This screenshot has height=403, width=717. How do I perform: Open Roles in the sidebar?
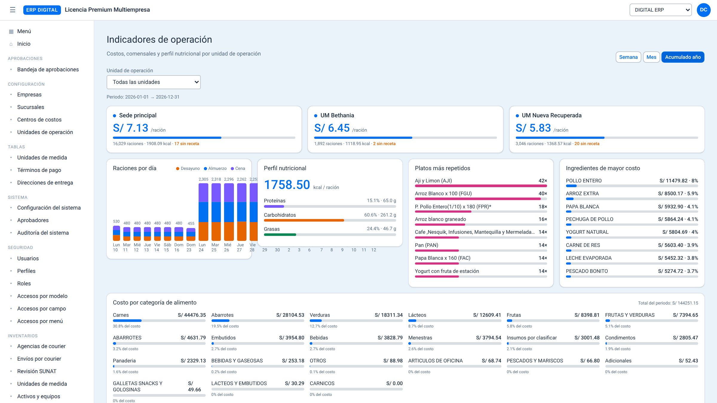24,284
